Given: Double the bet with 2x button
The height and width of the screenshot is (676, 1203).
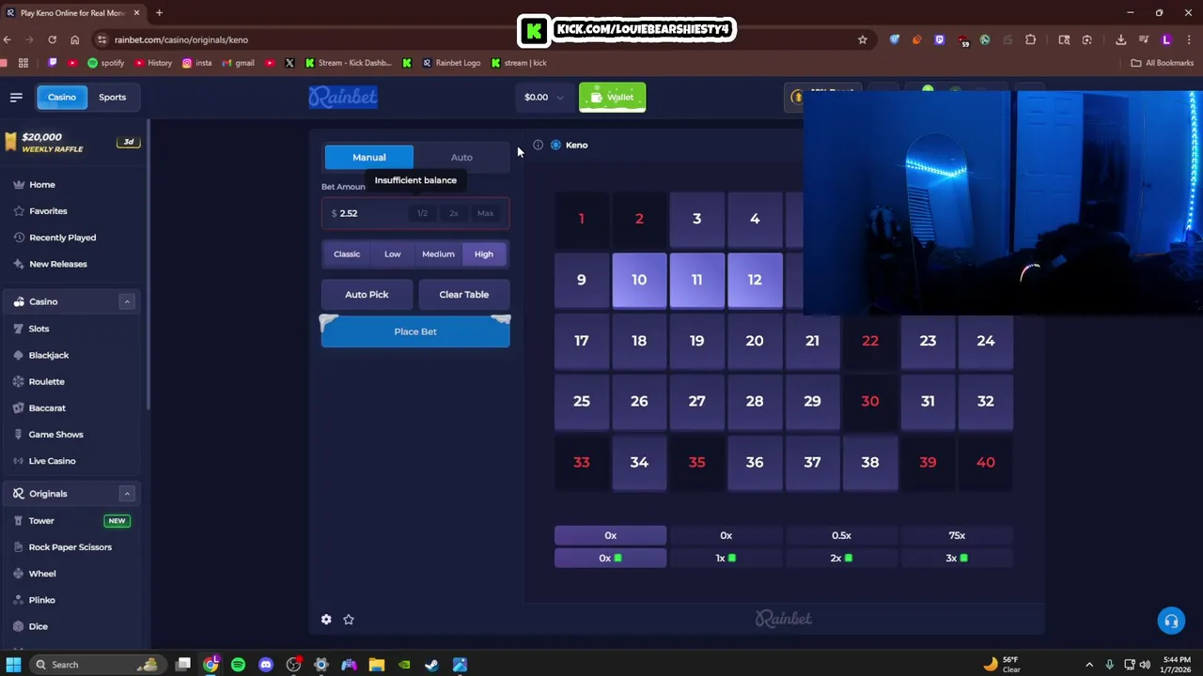Looking at the screenshot, I should 453,213.
